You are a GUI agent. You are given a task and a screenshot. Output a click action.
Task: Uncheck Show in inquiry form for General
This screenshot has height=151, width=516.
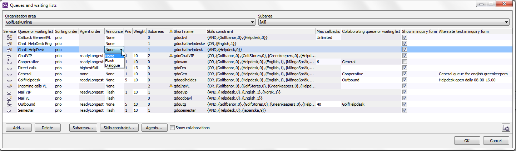pos(405,74)
